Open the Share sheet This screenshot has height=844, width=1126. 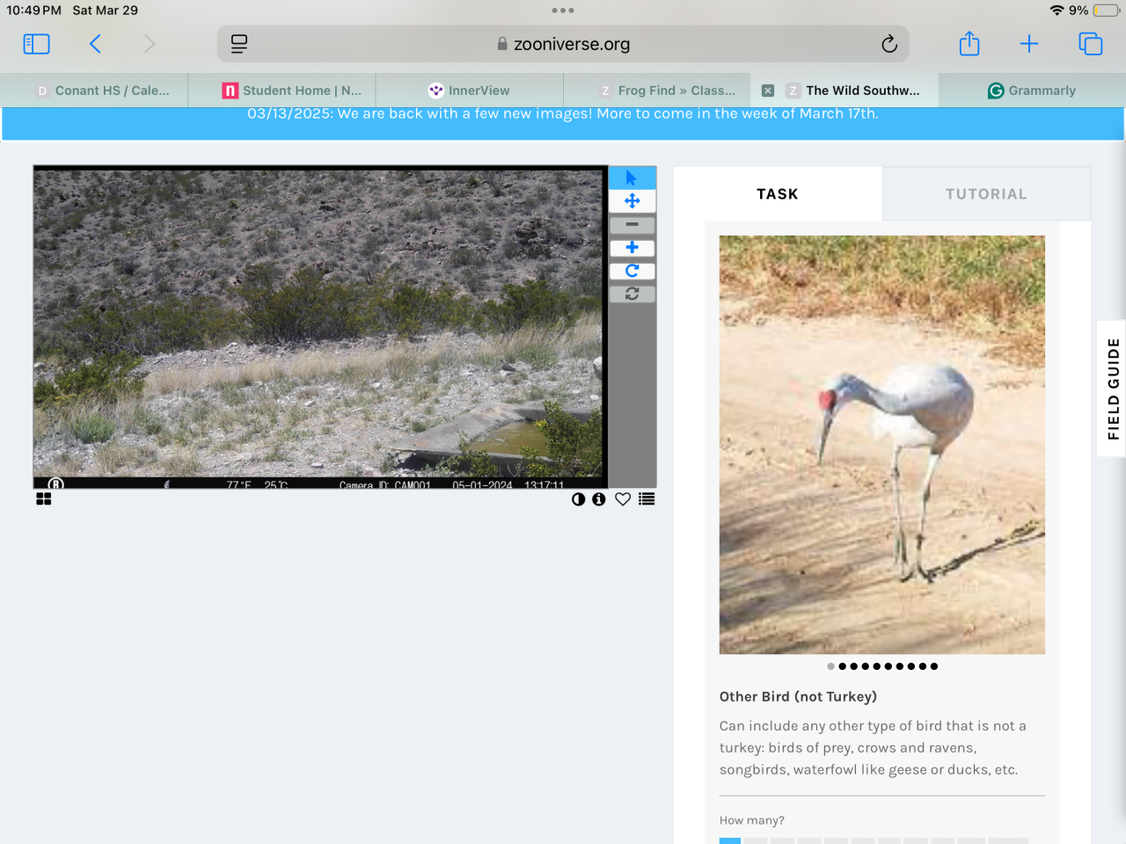tap(969, 44)
